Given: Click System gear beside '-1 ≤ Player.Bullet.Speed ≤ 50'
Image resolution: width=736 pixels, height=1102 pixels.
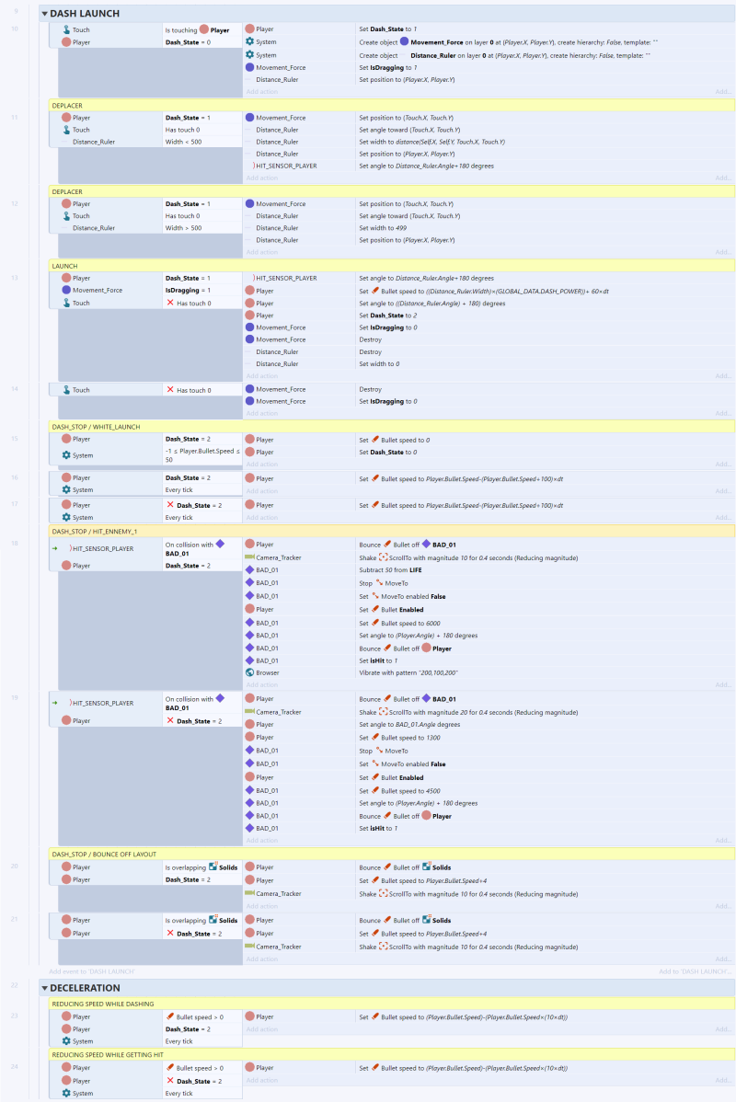Looking at the screenshot, I should [66, 454].
